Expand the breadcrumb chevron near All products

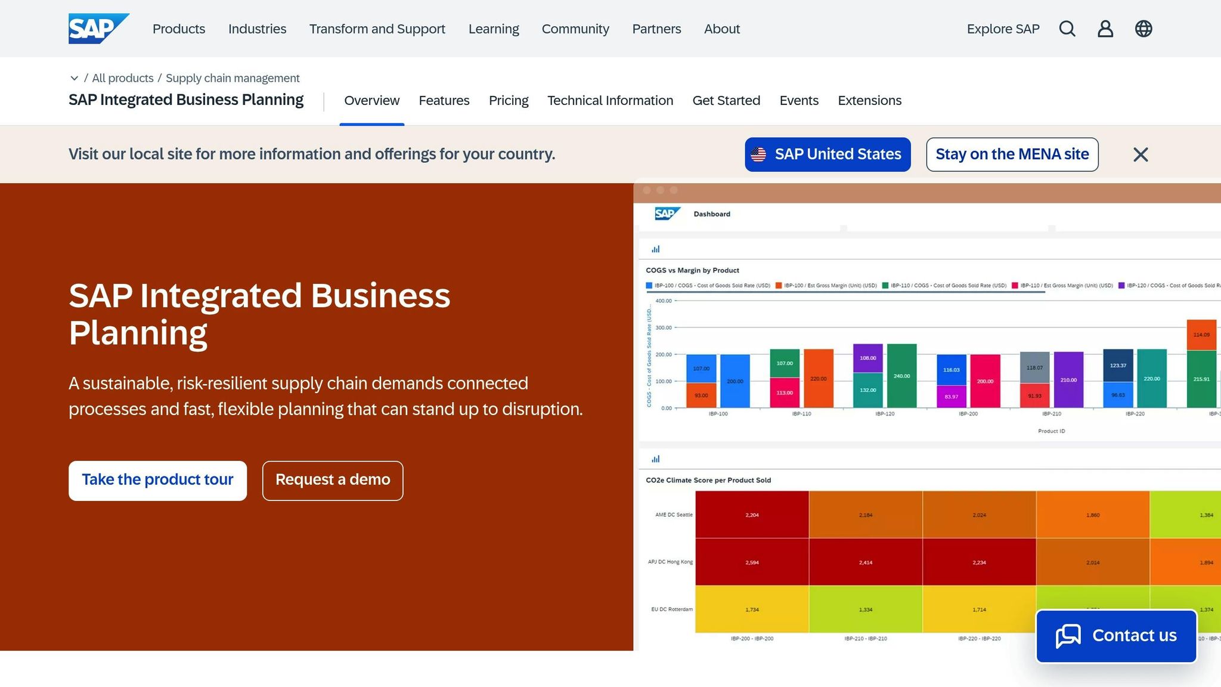[74, 78]
